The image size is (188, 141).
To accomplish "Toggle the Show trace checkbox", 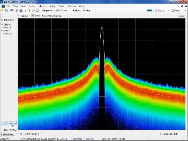I will click(x=33, y=16).
